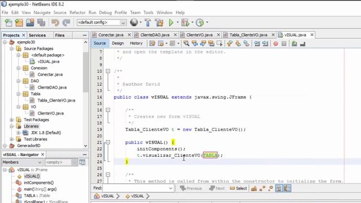Click Clean and Build Project icon
The height and width of the screenshot is (203, 361).
click(159, 23)
